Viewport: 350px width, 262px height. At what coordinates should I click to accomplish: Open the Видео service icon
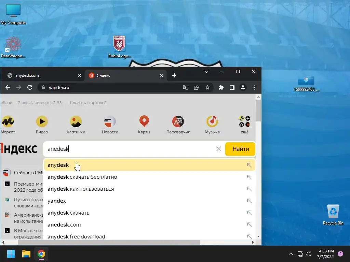coord(42,122)
